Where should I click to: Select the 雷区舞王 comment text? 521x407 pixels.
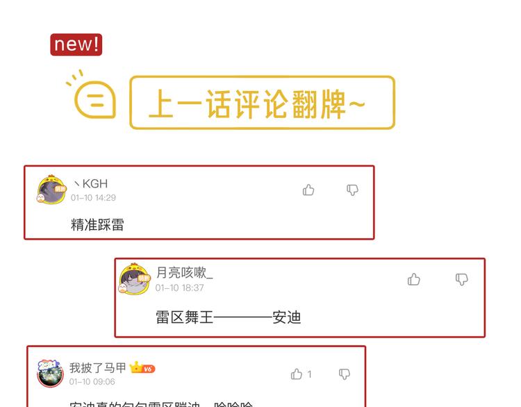pyautogui.click(x=229, y=317)
